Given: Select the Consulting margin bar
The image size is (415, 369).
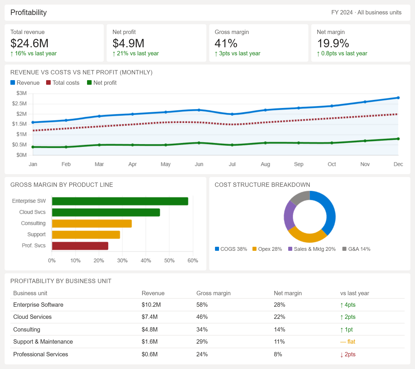Looking at the screenshot, I should click(x=92, y=224).
